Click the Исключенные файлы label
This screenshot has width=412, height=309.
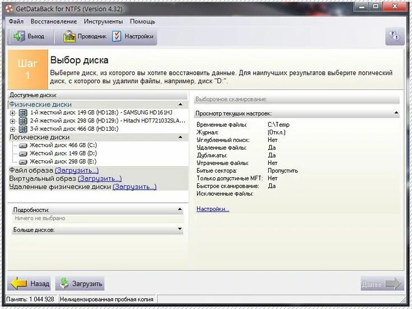coord(225,194)
